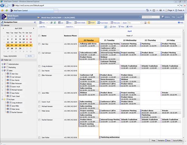This screenshot has width=187, height=145.
Task: Click the Clear search button
Action: pyautogui.click(x=113, y=27)
